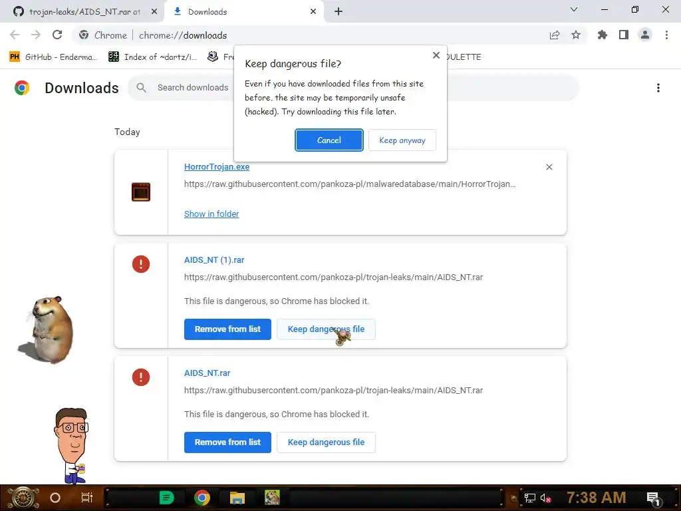Image resolution: width=681 pixels, height=511 pixels.
Task: Switch to the trojan-leaks/AIDS_NT.rar tab
Action: (82, 12)
